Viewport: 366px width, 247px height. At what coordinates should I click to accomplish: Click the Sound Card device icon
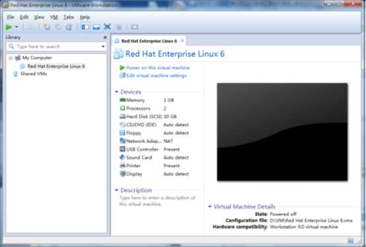point(122,157)
